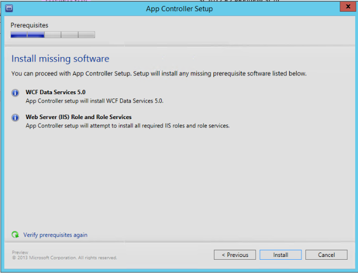This screenshot has width=358, height=273.
Task: Click the middle progress bar segment
Action: tap(53, 34)
